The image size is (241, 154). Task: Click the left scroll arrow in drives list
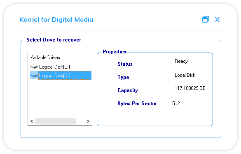pyautogui.click(x=32, y=122)
